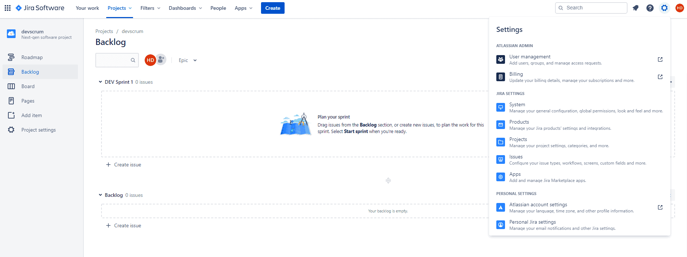The image size is (687, 257).
Task: Click the Issues settings icon
Action: (x=501, y=159)
